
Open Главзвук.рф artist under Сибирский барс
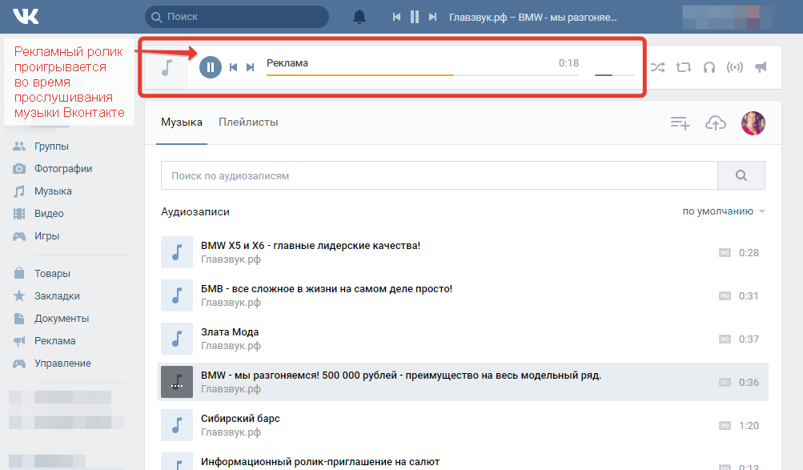tap(231, 432)
